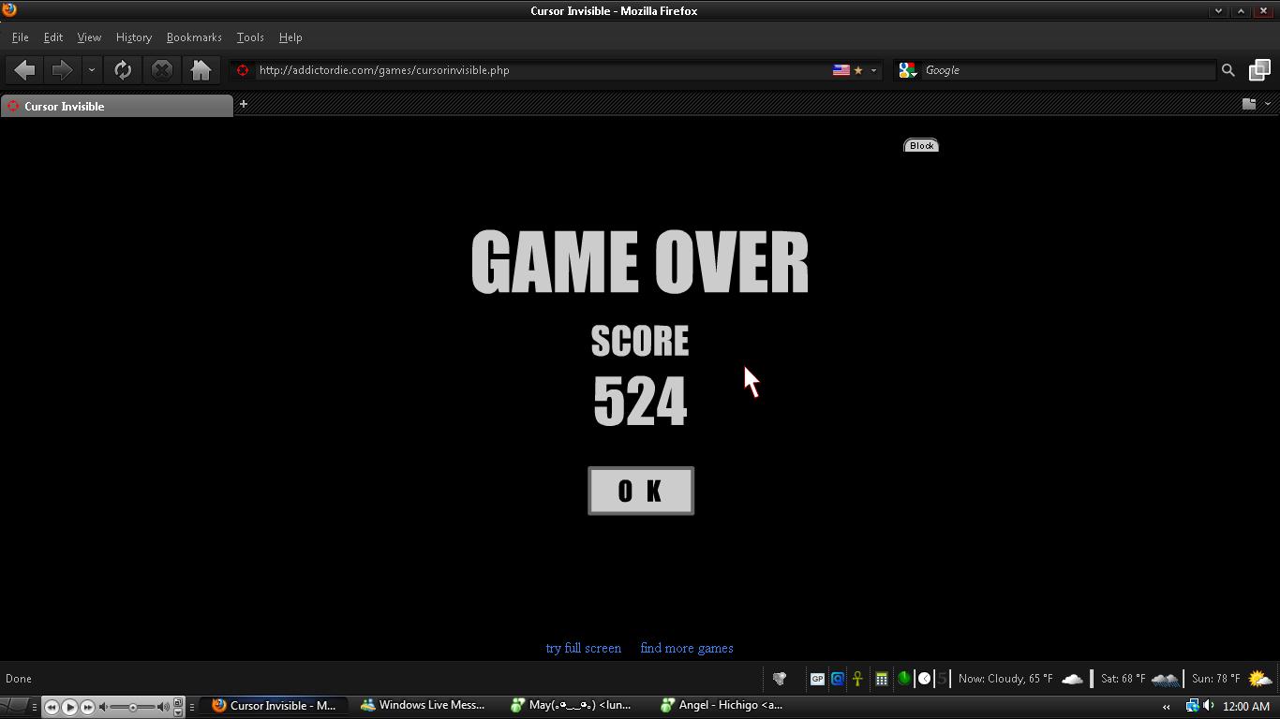Click the OK button on game over screen
1280x719 pixels.
click(640, 491)
